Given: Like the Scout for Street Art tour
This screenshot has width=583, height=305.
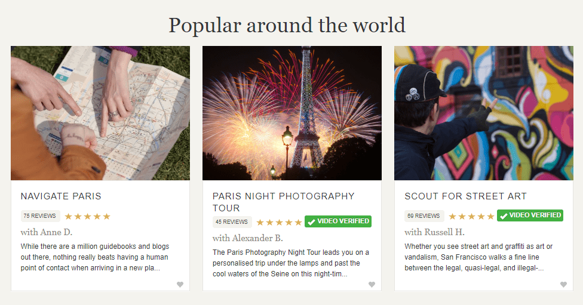Looking at the screenshot, I should click(563, 285).
